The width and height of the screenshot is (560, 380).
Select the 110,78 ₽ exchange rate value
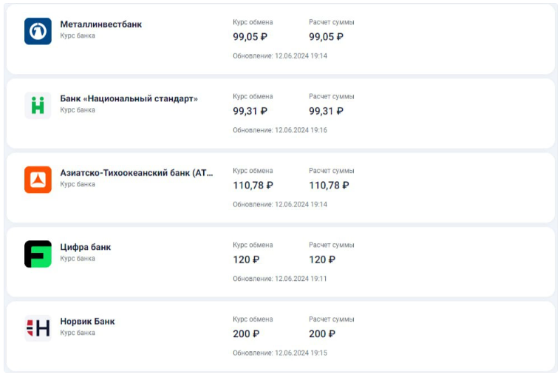click(x=253, y=186)
